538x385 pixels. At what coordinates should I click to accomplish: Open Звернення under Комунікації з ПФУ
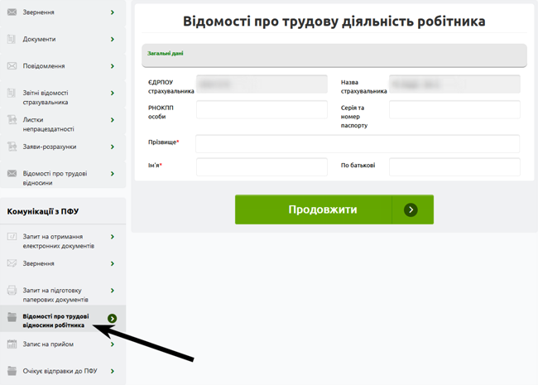coord(39,263)
